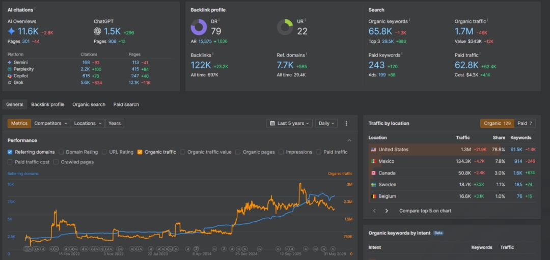Viewport: 550px width, 260px height.
Task: Select the Years chart mode
Action: click(115, 123)
